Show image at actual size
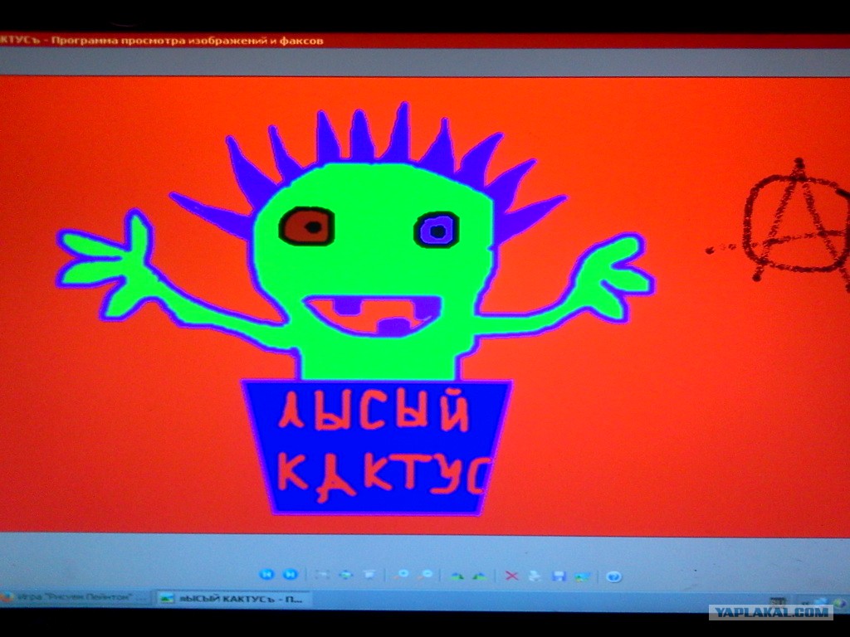The image size is (850, 637). [x=345, y=575]
